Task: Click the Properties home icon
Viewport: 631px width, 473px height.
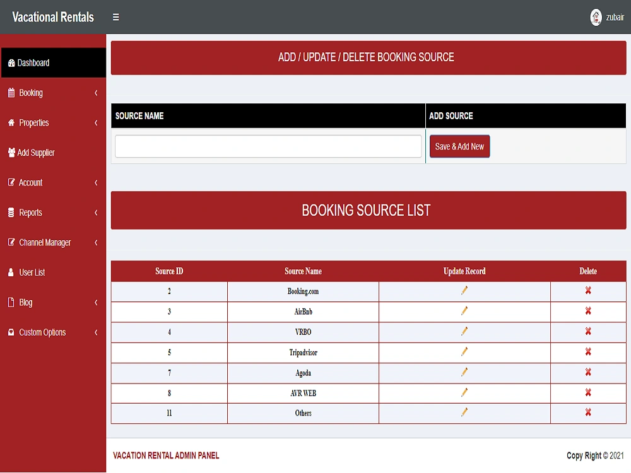Action: point(11,123)
